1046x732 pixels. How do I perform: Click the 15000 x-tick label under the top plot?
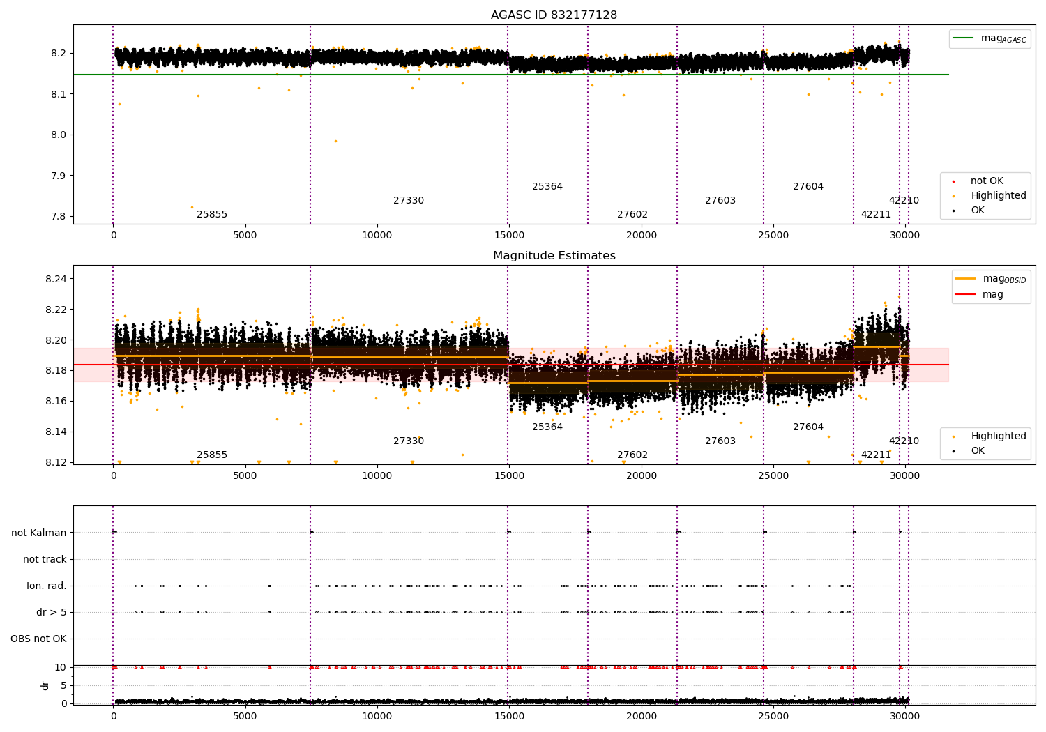(x=509, y=236)
